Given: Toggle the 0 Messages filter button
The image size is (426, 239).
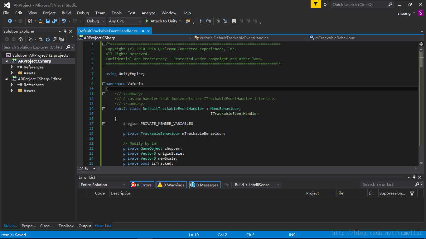Looking at the screenshot, I should point(205,185).
